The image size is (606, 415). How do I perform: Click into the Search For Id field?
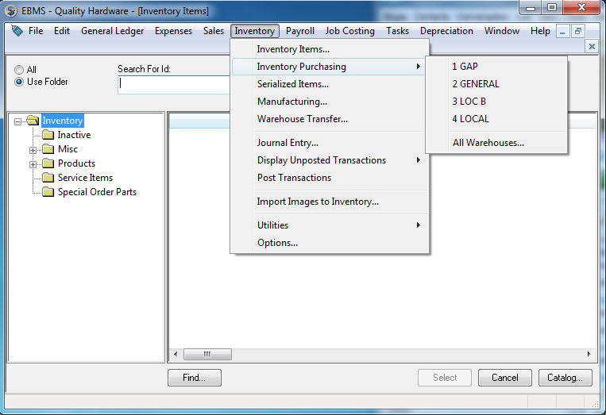[173, 84]
